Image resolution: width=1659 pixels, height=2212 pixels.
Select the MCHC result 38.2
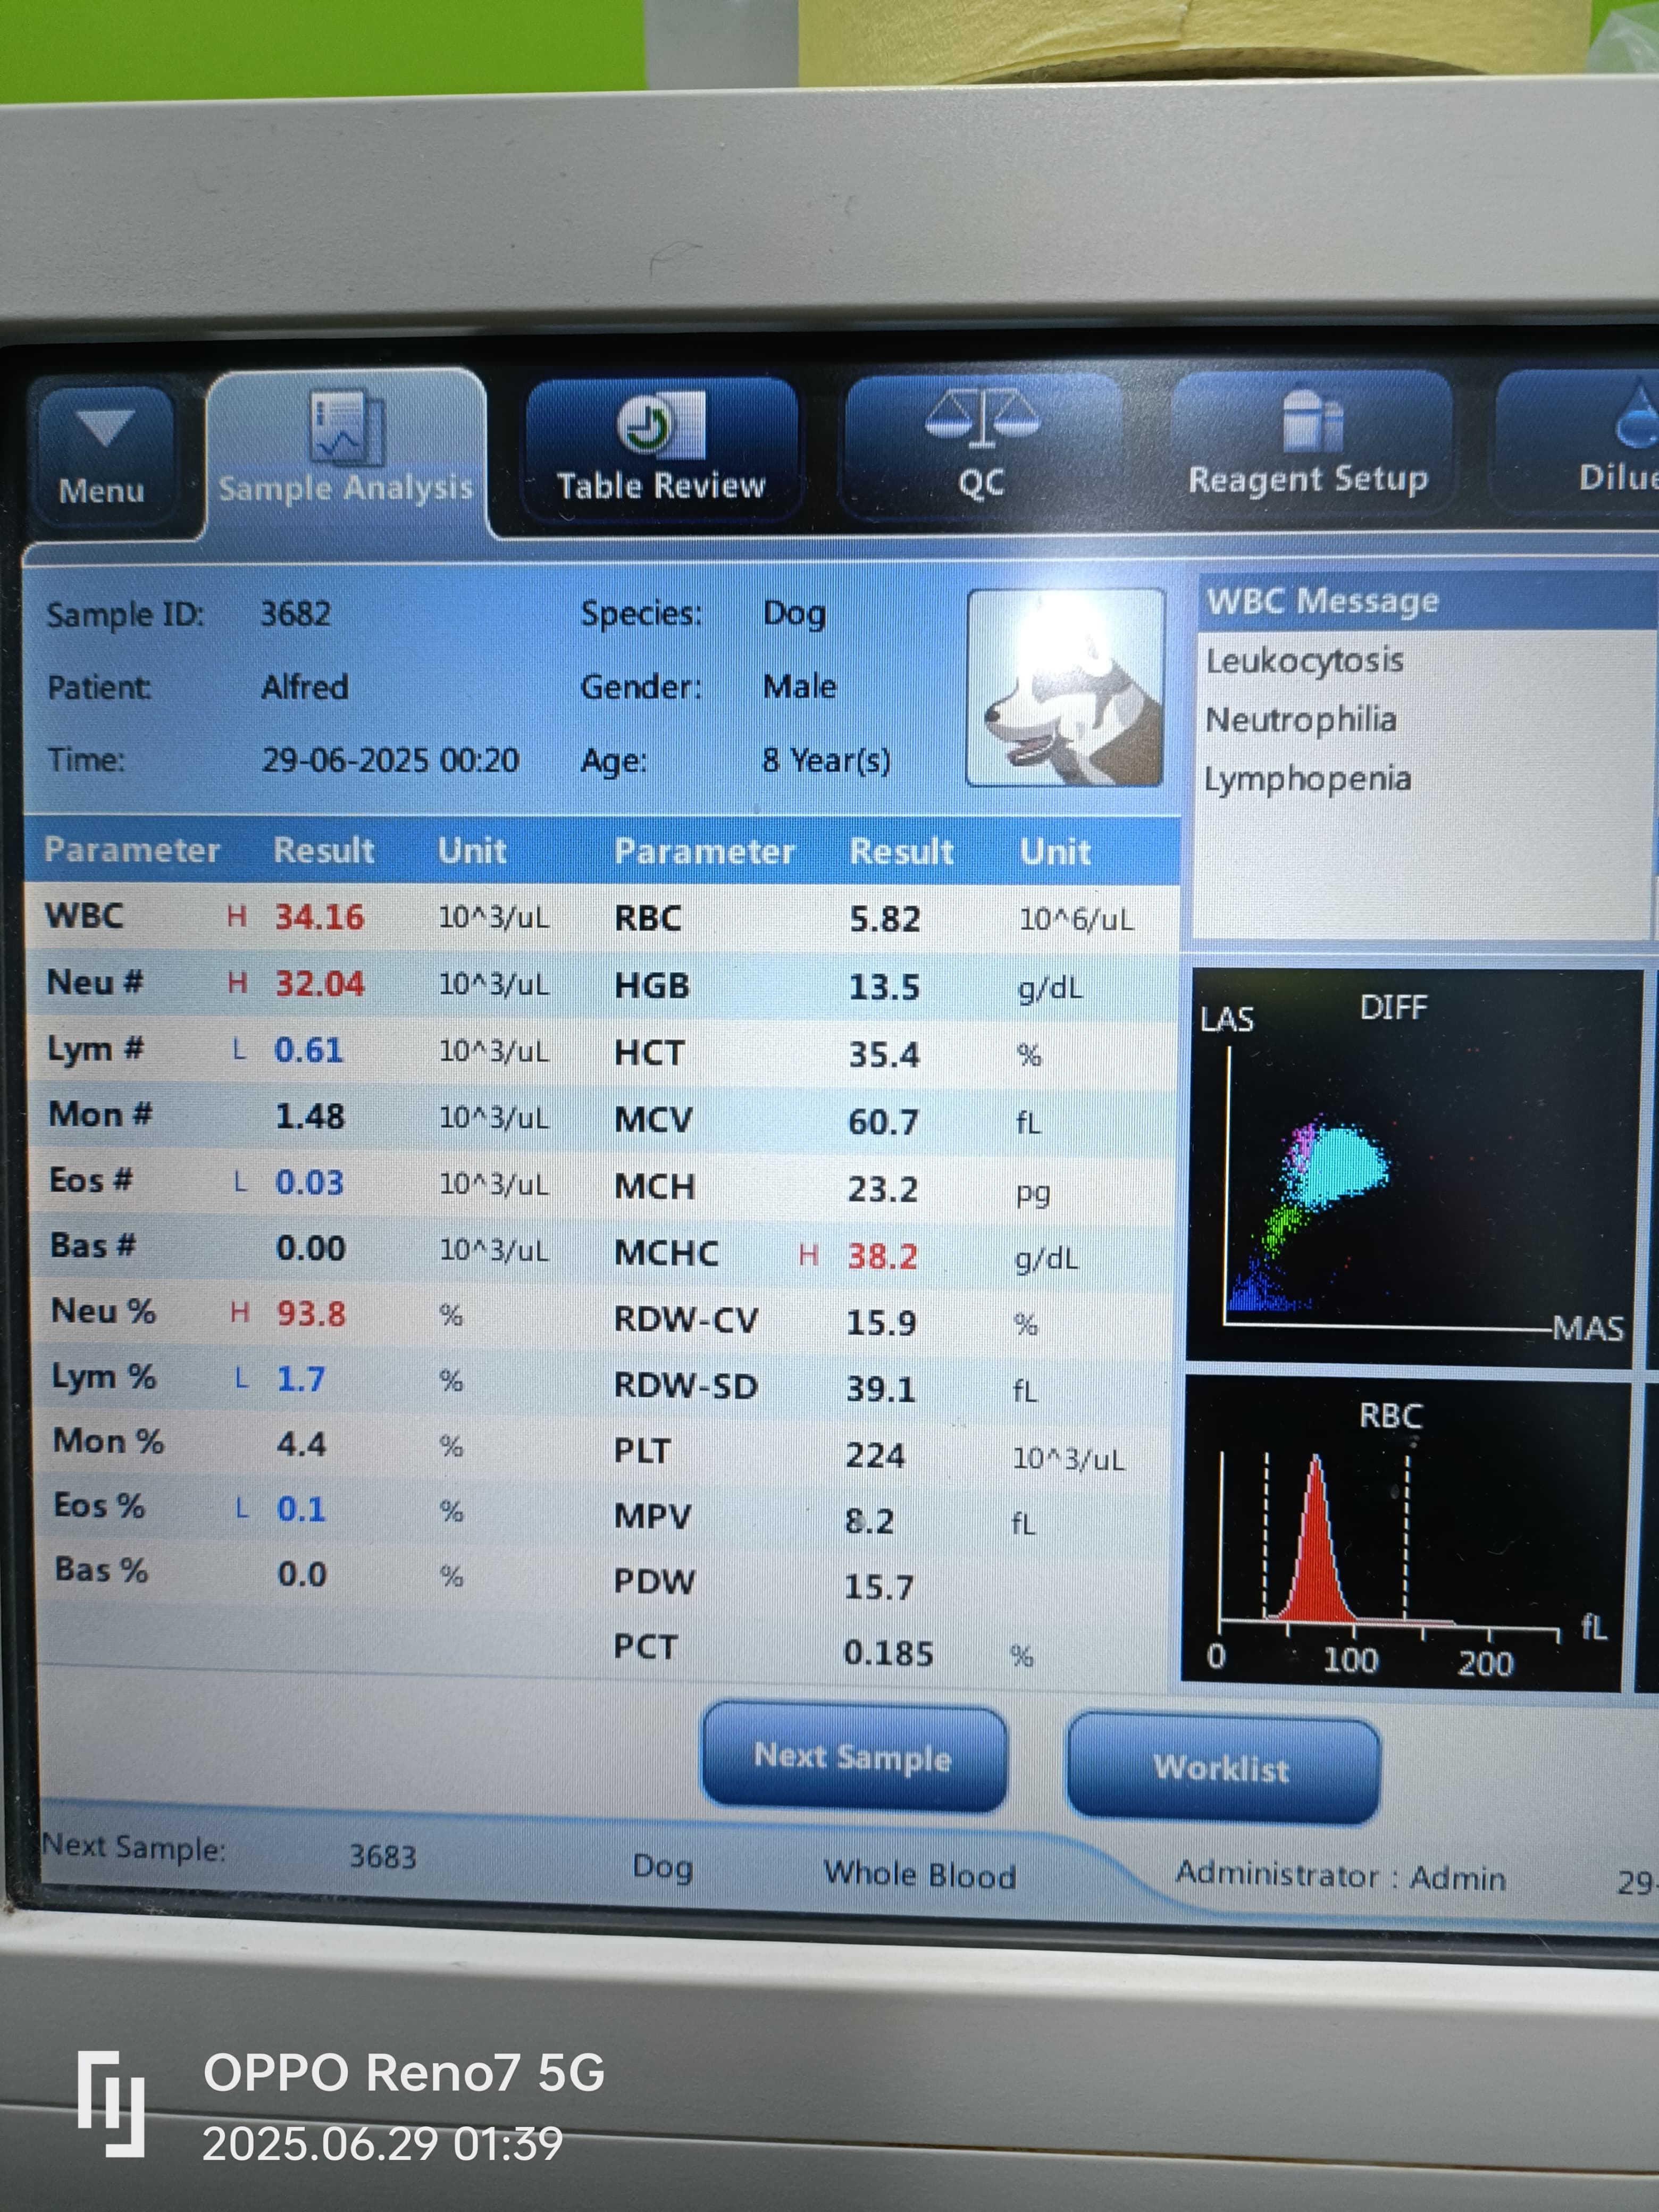pos(882,1256)
